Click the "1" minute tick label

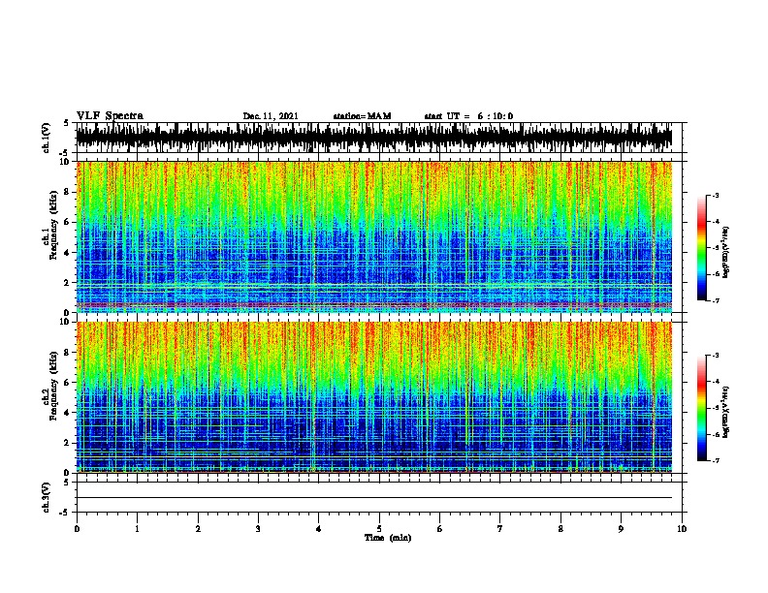[137, 529]
